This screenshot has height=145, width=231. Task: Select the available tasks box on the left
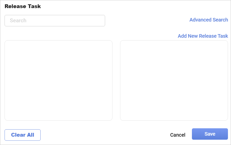click(58, 80)
